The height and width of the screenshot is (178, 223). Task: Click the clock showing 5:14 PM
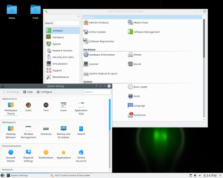coord(210,176)
